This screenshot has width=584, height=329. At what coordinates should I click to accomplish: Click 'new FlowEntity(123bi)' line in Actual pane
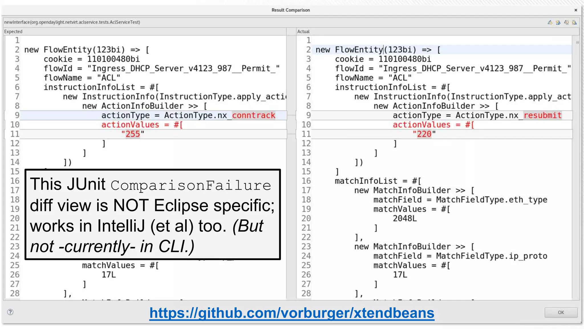coord(378,50)
